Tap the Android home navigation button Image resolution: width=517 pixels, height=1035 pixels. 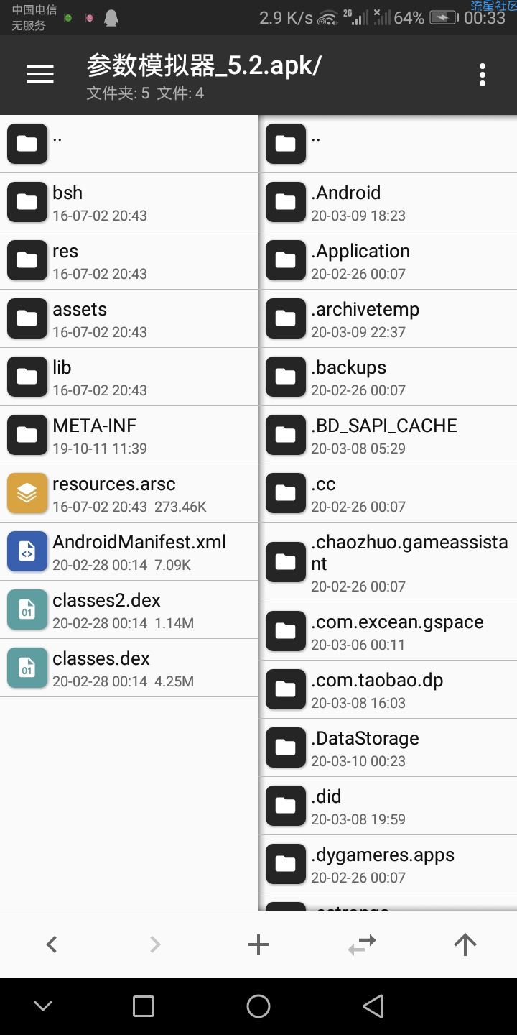[x=258, y=1006]
